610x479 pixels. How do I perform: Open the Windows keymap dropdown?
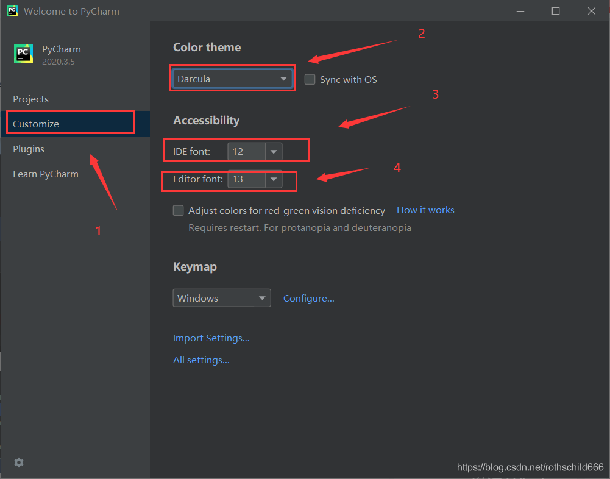[222, 298]
